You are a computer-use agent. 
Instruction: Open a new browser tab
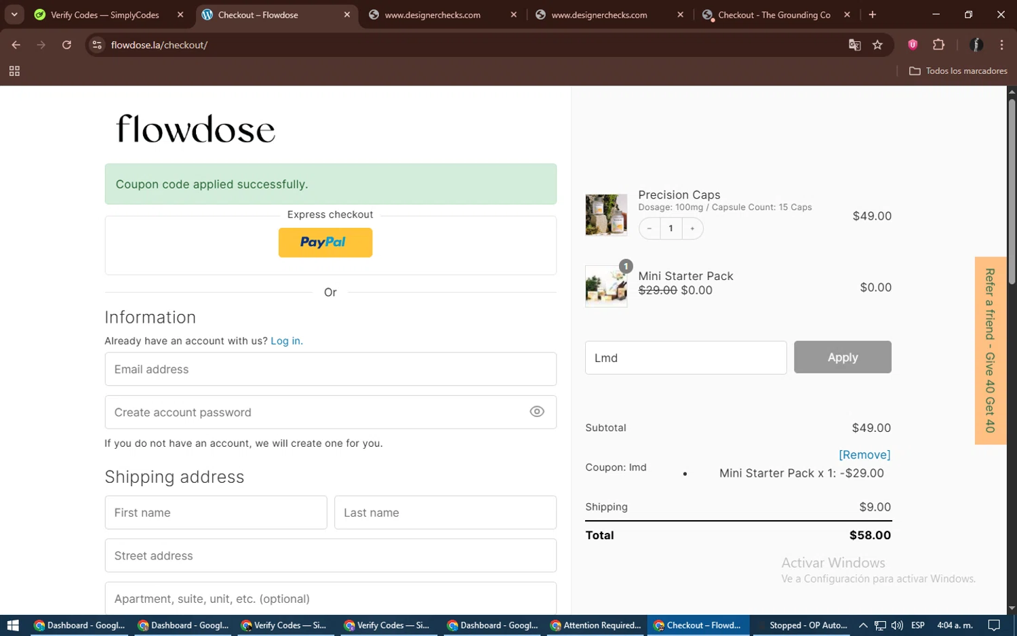[873, 14]
